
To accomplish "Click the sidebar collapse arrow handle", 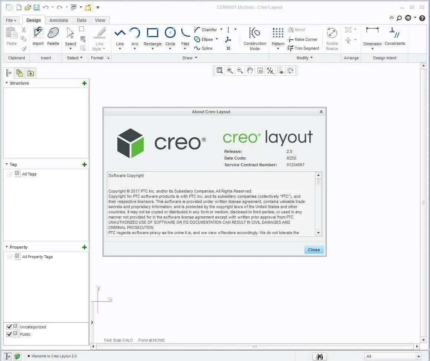I will 92,322.
